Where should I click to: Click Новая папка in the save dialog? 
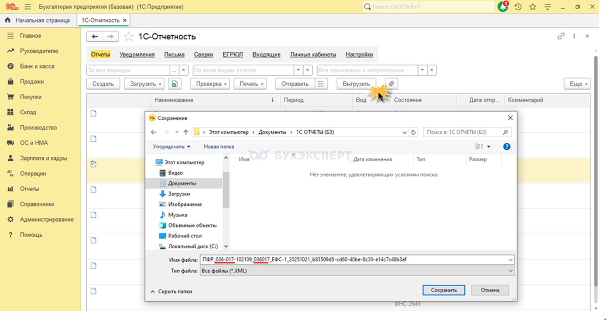point(219,147)
